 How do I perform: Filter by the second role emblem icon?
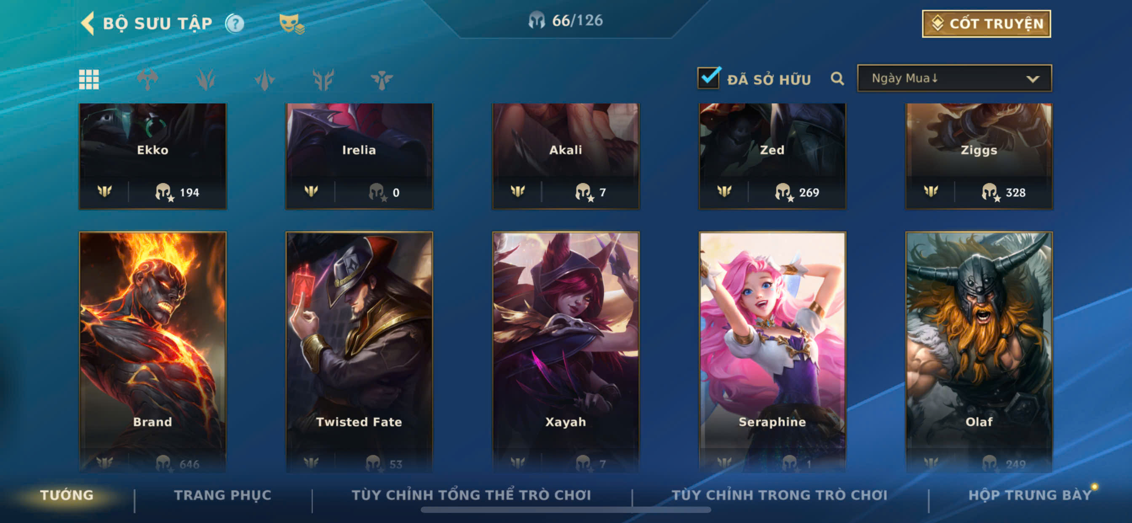[x=206, y=80]
